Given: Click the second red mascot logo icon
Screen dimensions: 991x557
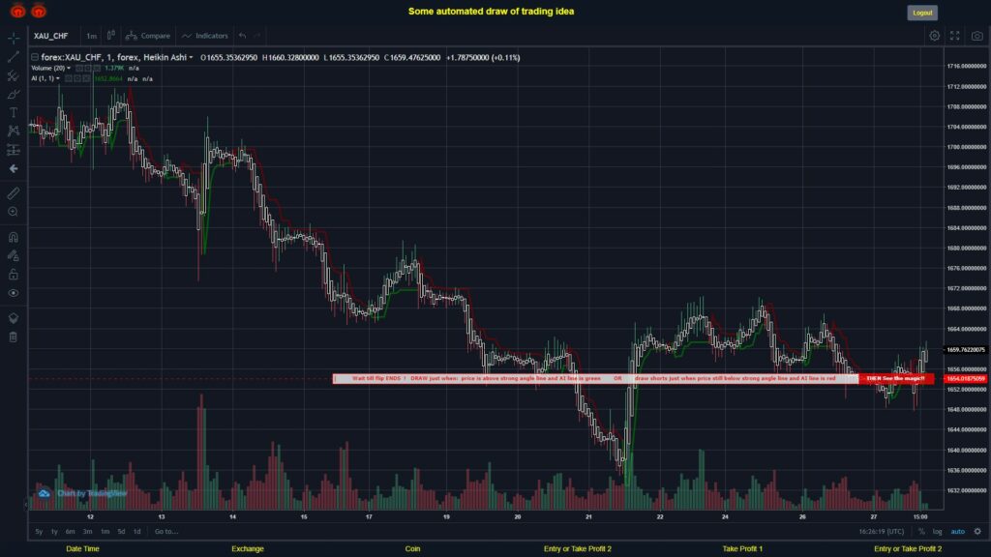Looking at the screenshot, I should click(x=39, y=11).
